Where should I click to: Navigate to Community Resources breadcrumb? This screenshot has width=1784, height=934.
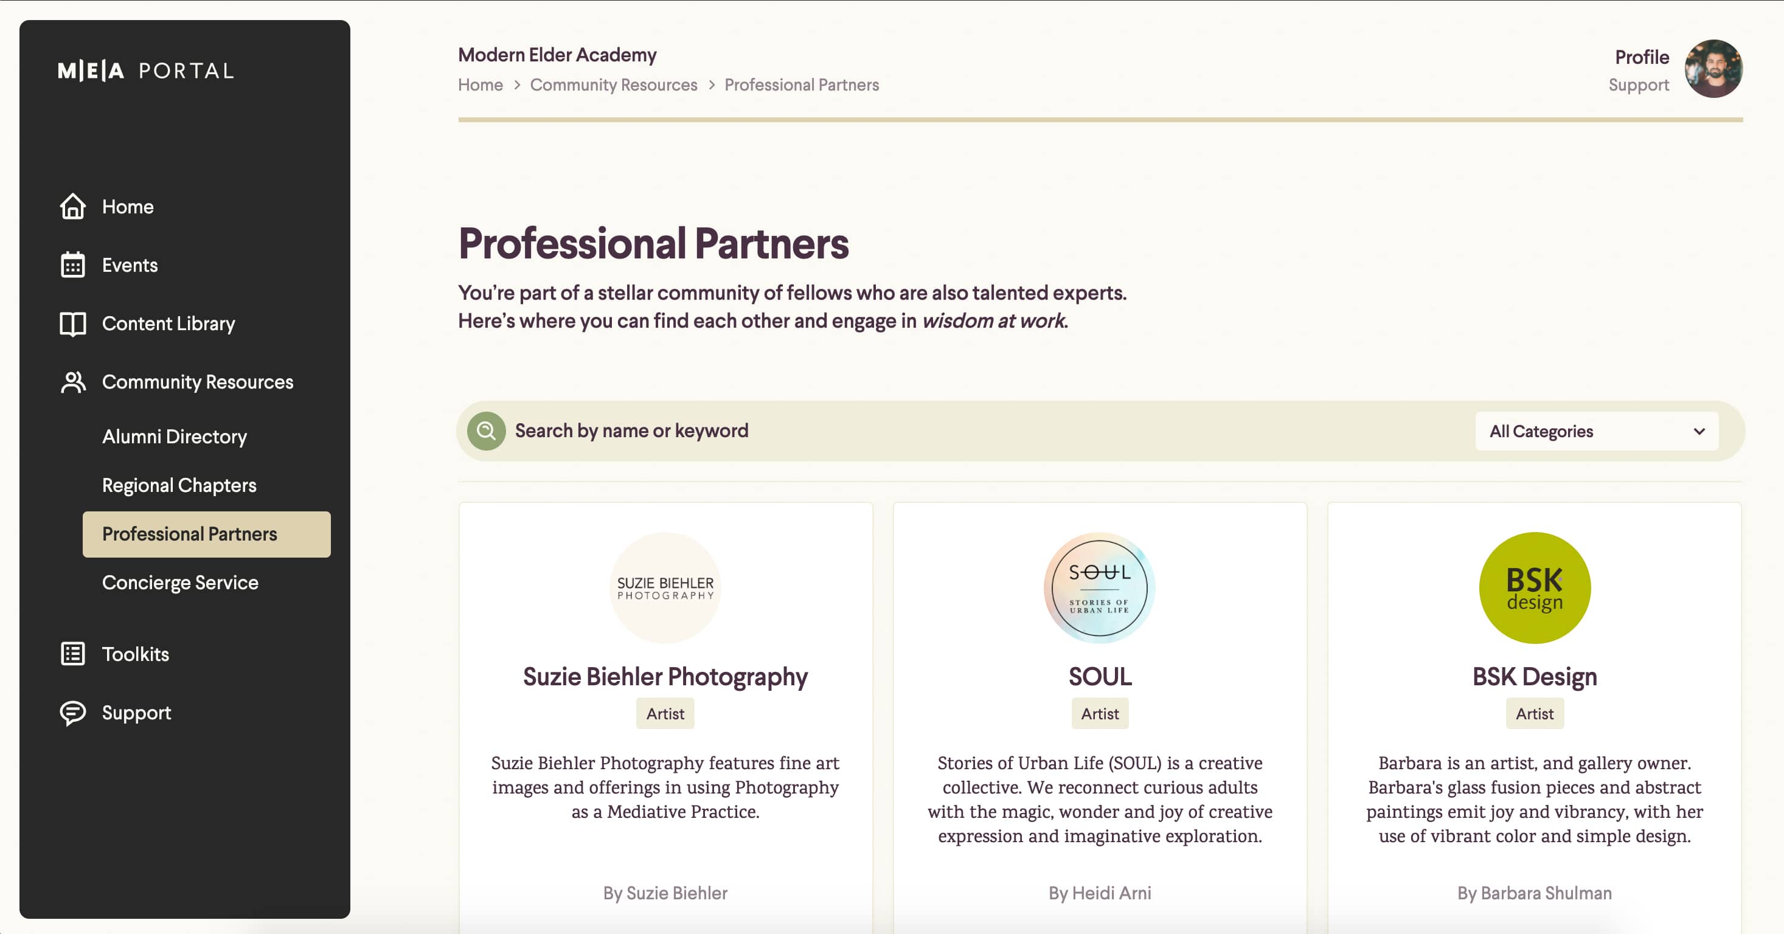(x=614, y=85)
